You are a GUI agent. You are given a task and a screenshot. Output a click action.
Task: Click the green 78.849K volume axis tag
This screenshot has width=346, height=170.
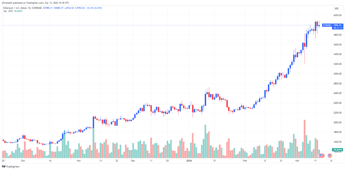[x=337, y=150]
